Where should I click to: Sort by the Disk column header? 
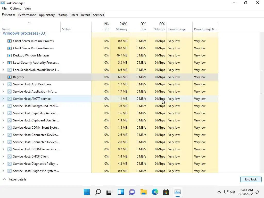[x=138, y=27]
